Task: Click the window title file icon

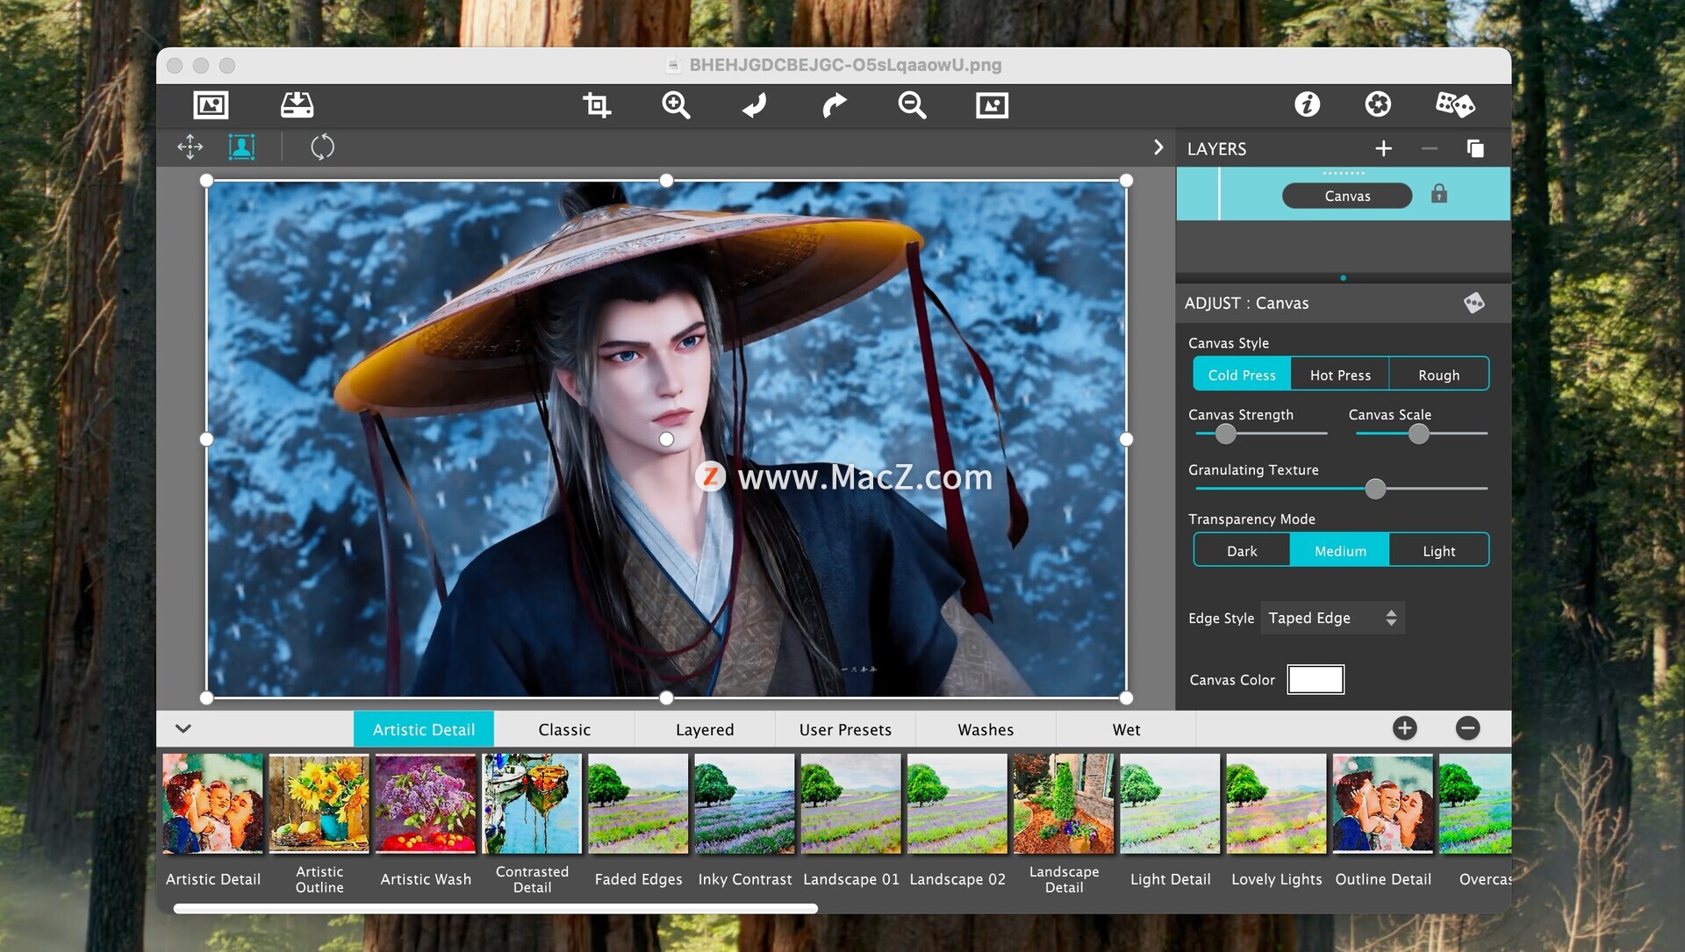Action: coord(673,65)
